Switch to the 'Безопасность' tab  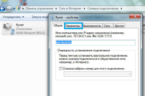[92, 26]
